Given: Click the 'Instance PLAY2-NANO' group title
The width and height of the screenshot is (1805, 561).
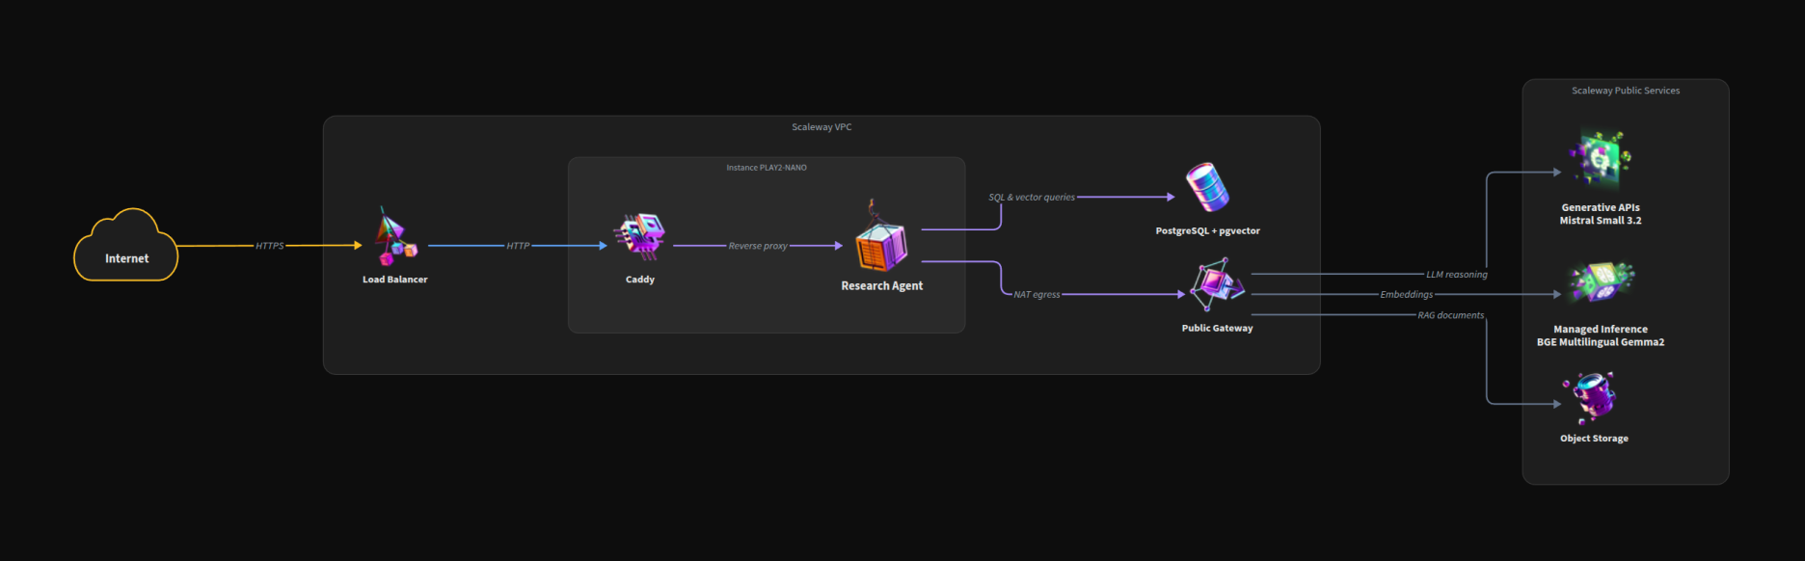Looking at the screenshot, I should pos(767,168).
